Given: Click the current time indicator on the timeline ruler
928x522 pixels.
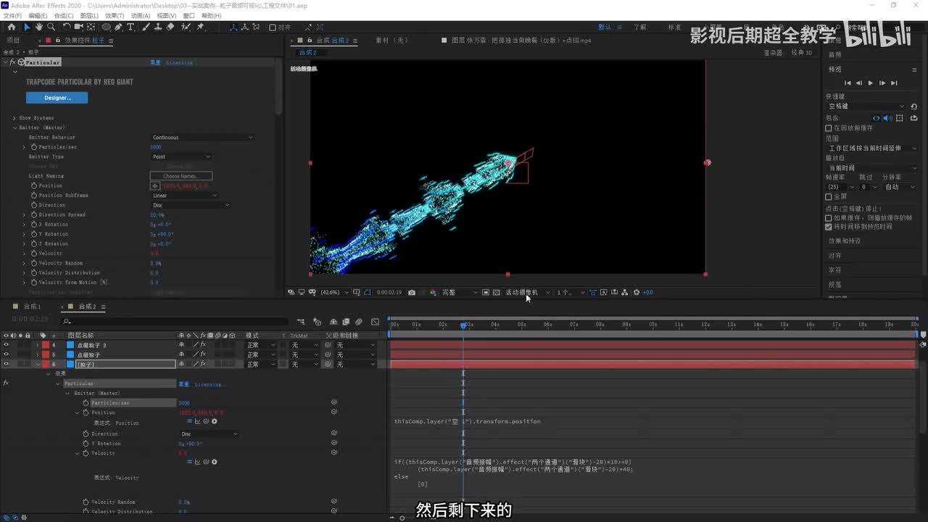Looking at the screenshot, I should (x=463, y=325).
